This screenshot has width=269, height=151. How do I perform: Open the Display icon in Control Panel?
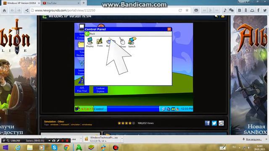pyautogui.click(x=90, y=42)
